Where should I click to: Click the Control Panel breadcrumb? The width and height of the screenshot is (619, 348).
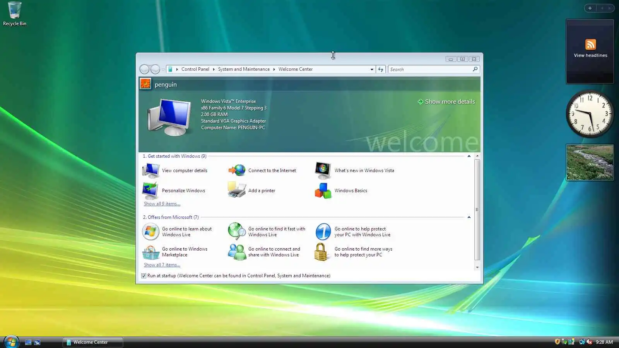pyautogui.click(x=195, y=69)
